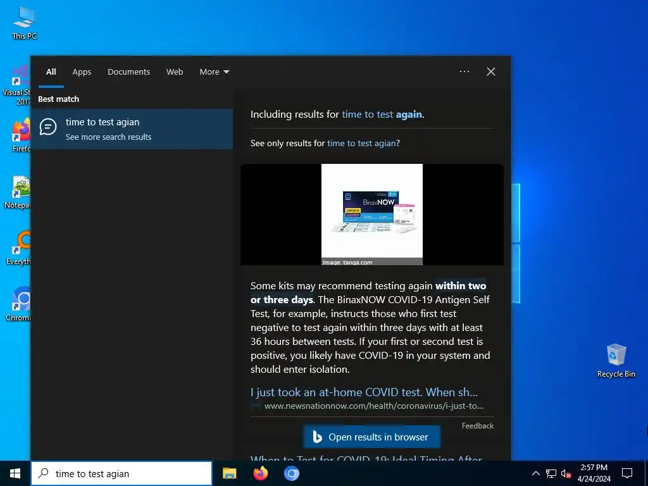This screenshot has height=486, width=648.
Task: Show hidden system tray icons
Action: pos(535,473)
